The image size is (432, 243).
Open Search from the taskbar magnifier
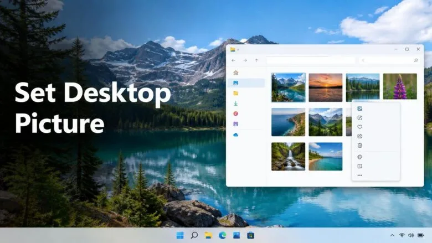[x=194, y=235]
